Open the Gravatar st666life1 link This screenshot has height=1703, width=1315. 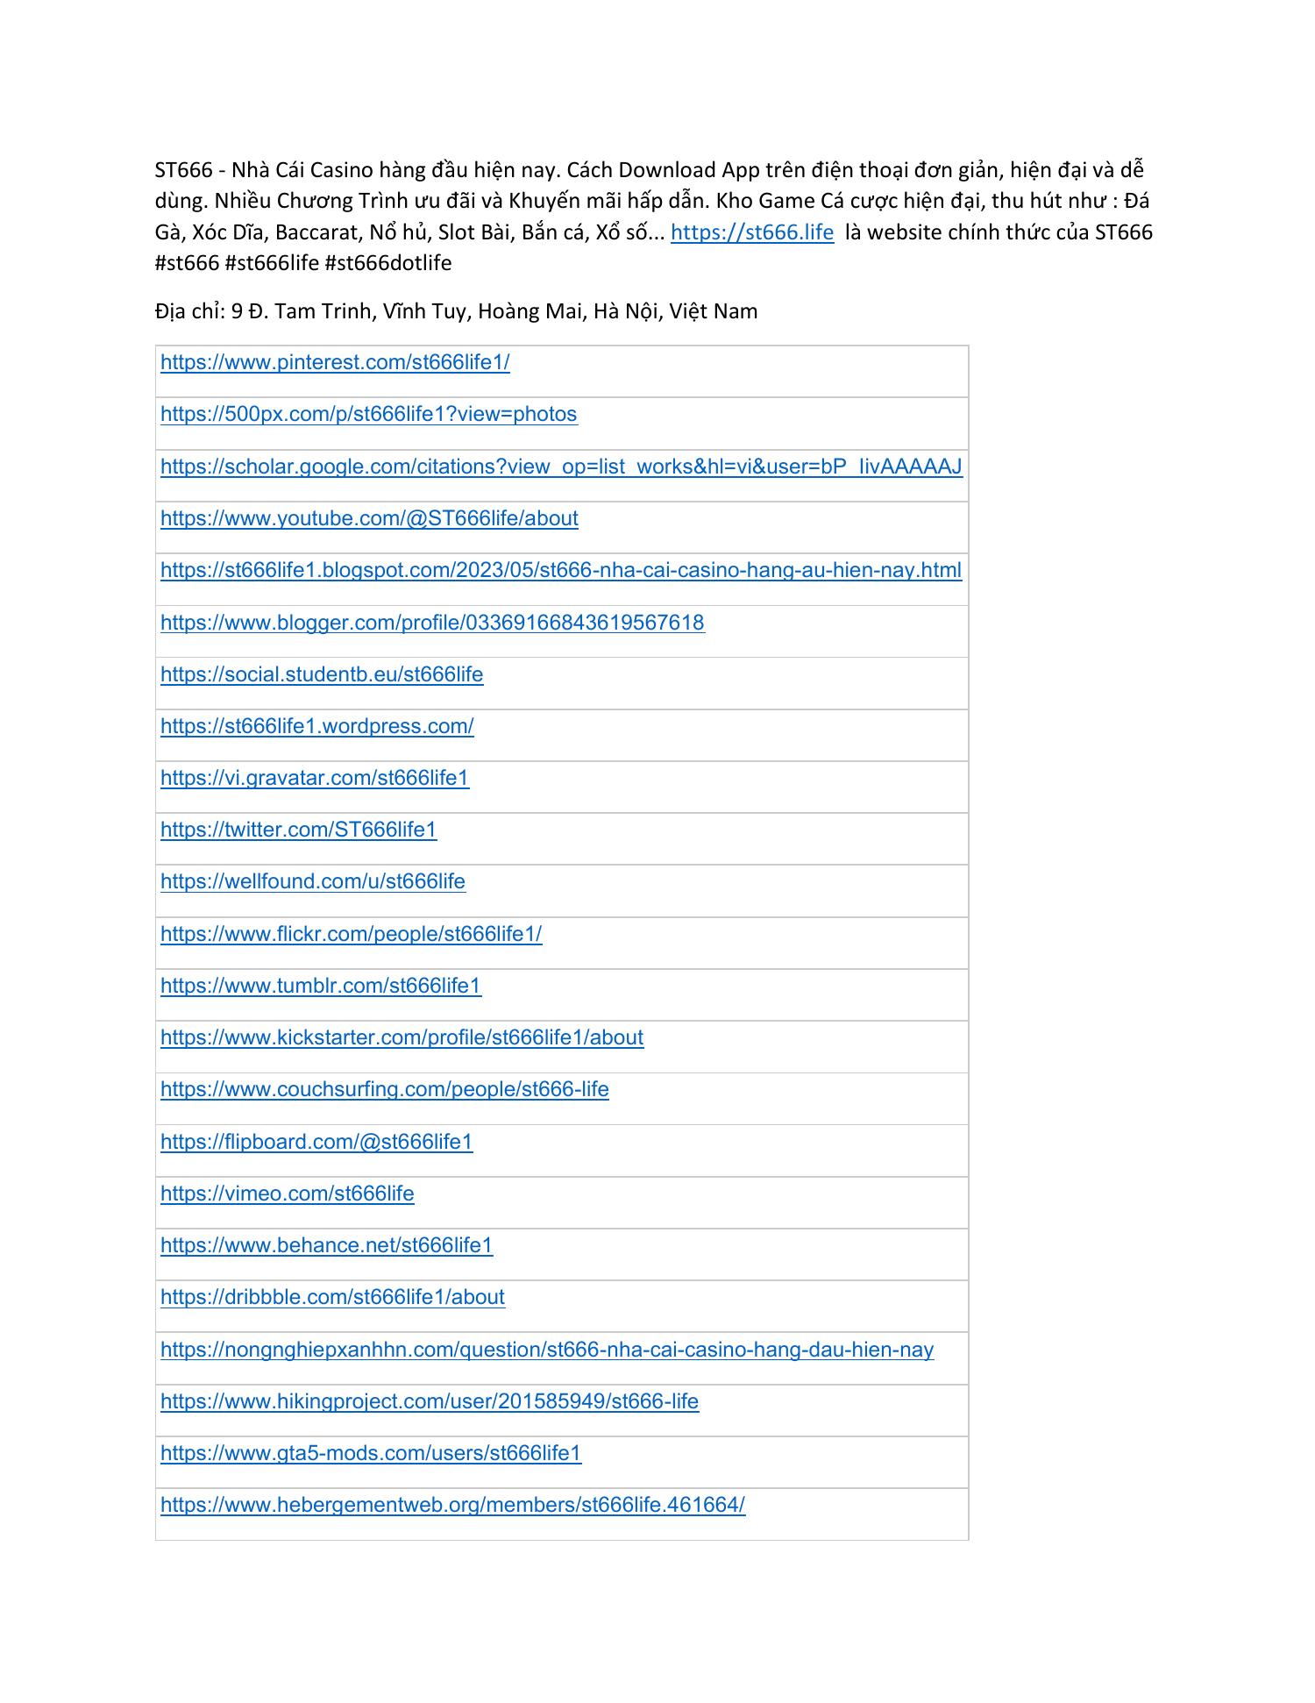click(x=315, y=778)
